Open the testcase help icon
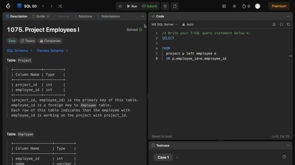Viewport: 295px width, 165px height. click(284, 157)
